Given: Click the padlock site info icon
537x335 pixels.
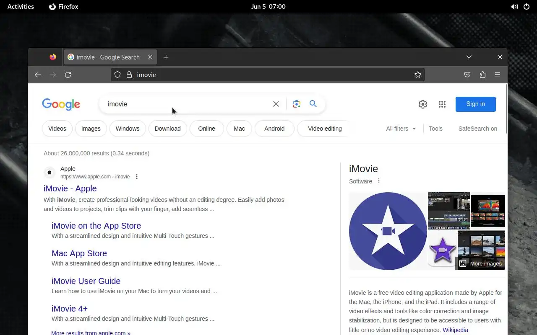Looking at the screenshot, I should point(129,75).
